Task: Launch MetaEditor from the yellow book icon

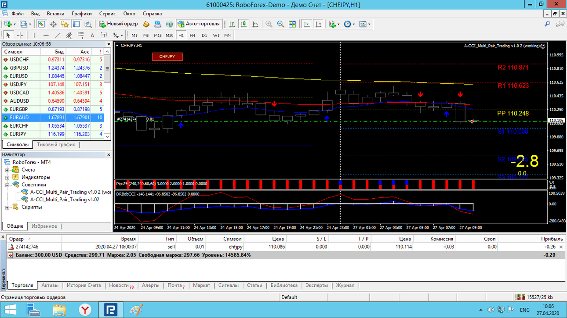Action: click(x=147, y=24)
